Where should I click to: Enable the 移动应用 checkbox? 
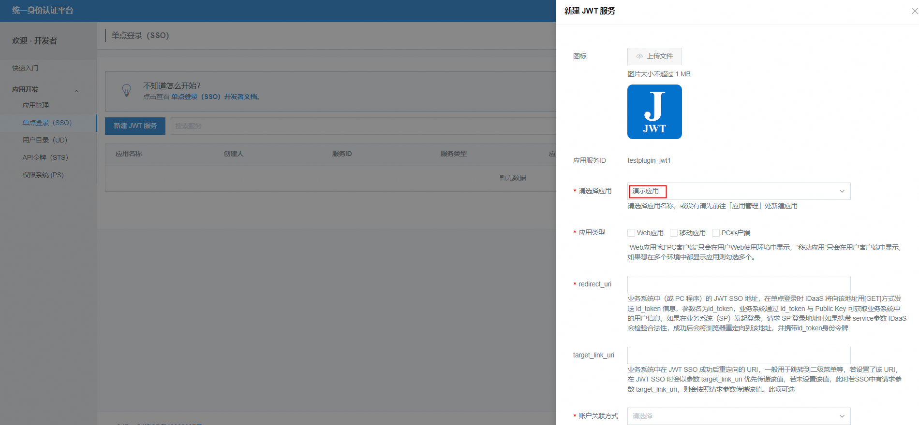click(673, 233)
